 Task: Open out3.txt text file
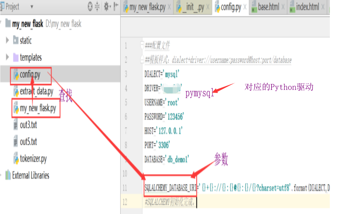(28, 125)
